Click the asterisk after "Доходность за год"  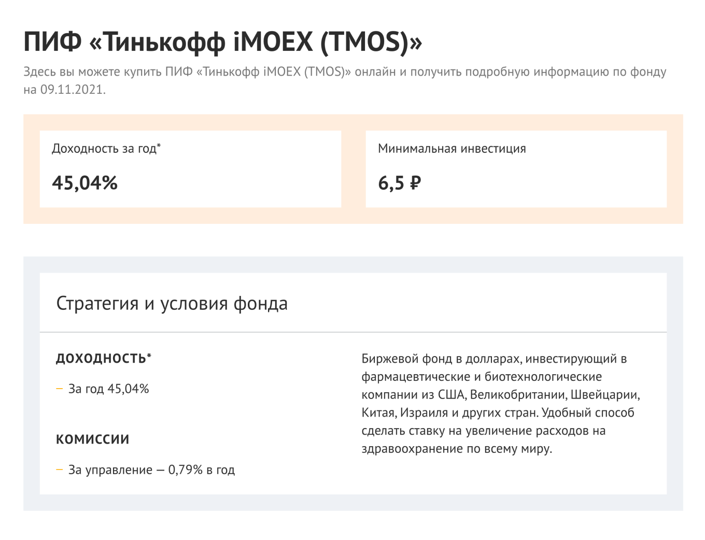click(159, 146)
